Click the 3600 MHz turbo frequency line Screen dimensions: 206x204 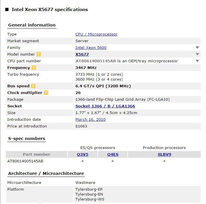pyautogui.click(x=99, y=79)
